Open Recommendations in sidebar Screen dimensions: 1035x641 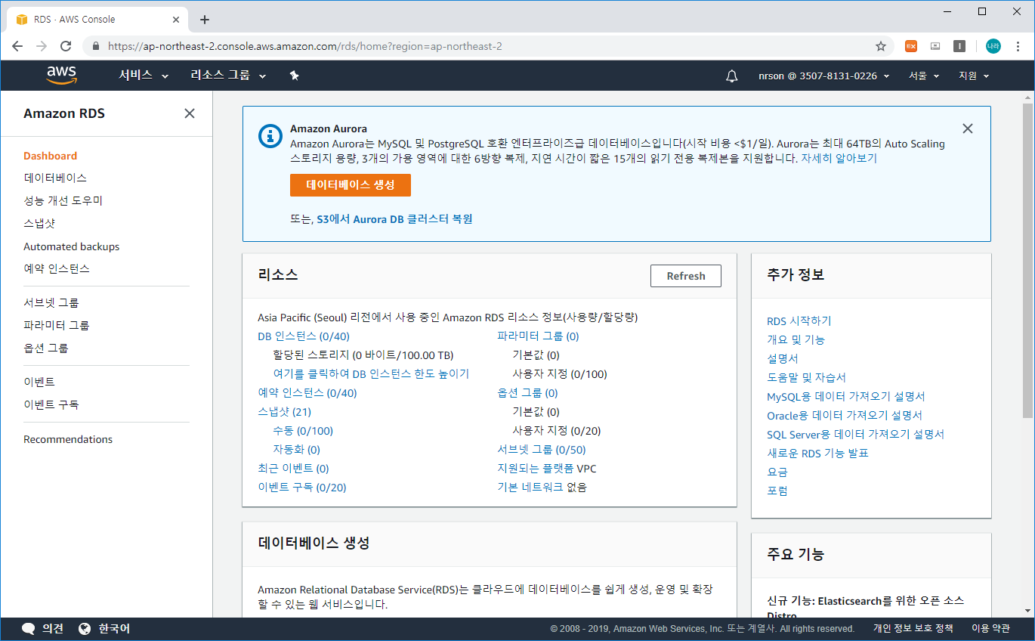68,439
